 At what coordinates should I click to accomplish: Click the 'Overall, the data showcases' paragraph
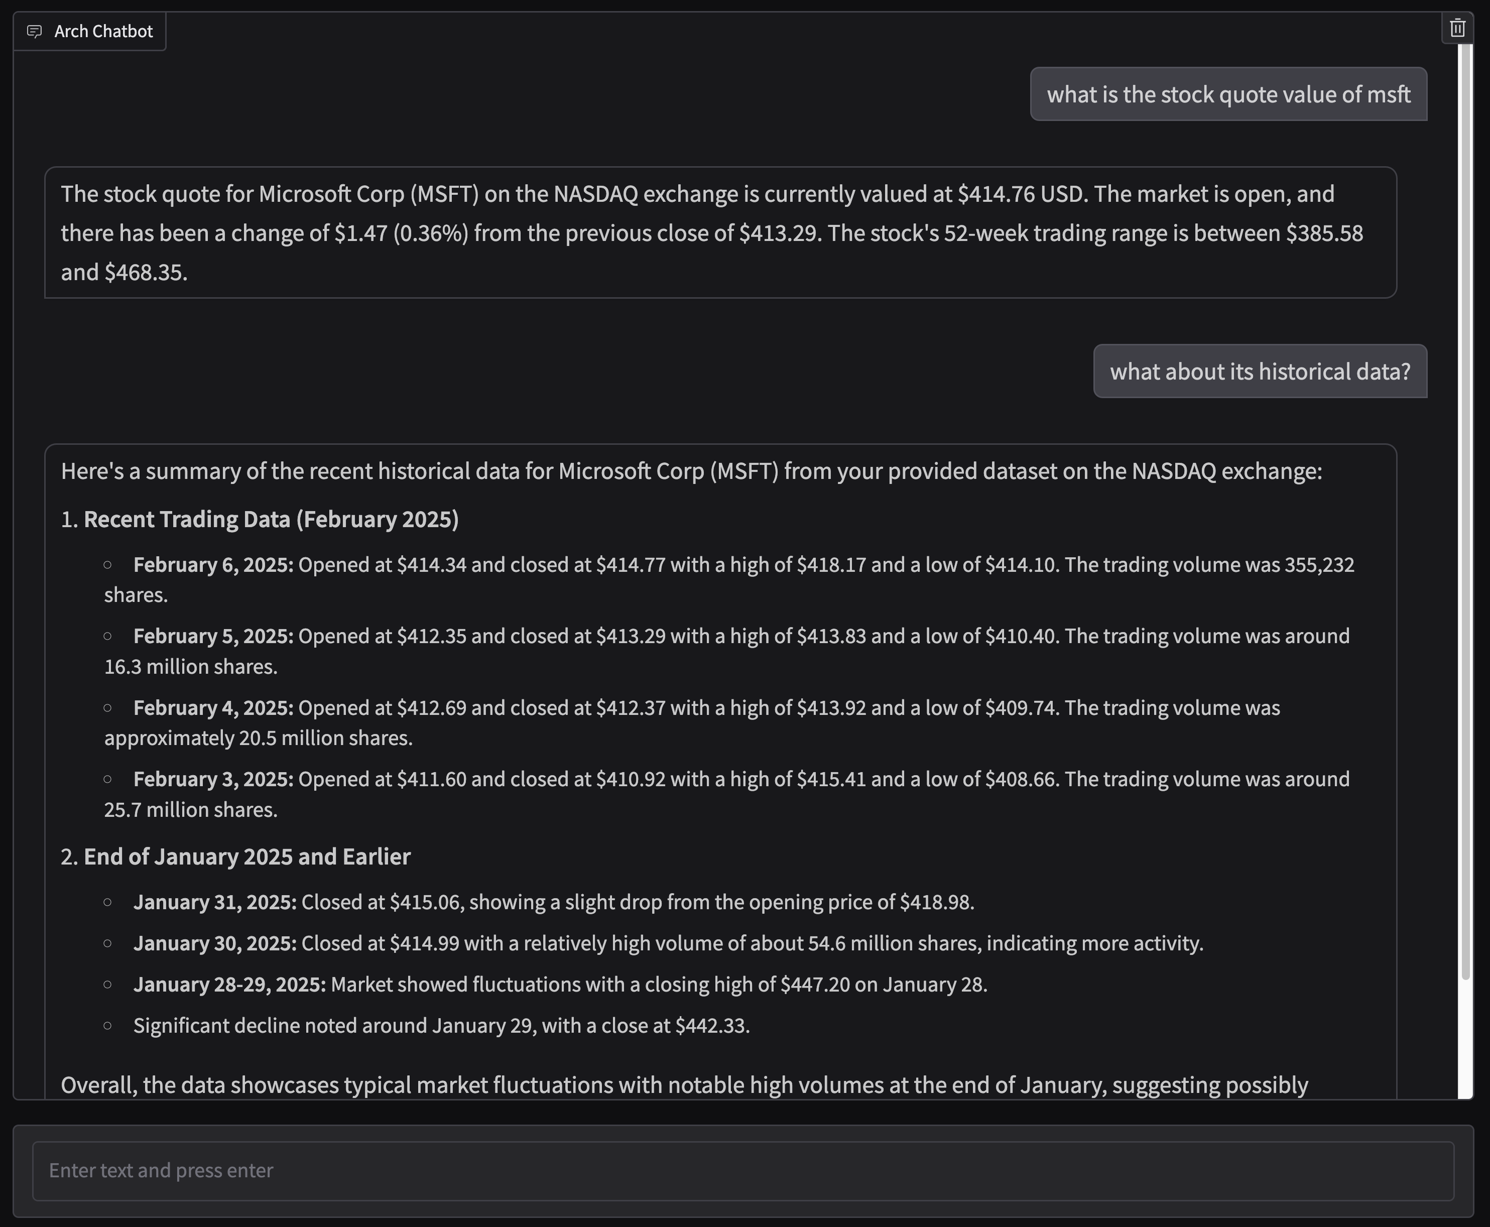[x=684, y=1084]
